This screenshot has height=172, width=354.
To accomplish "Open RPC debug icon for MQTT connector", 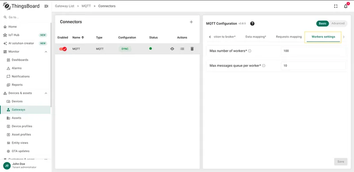I will [172, 49].
